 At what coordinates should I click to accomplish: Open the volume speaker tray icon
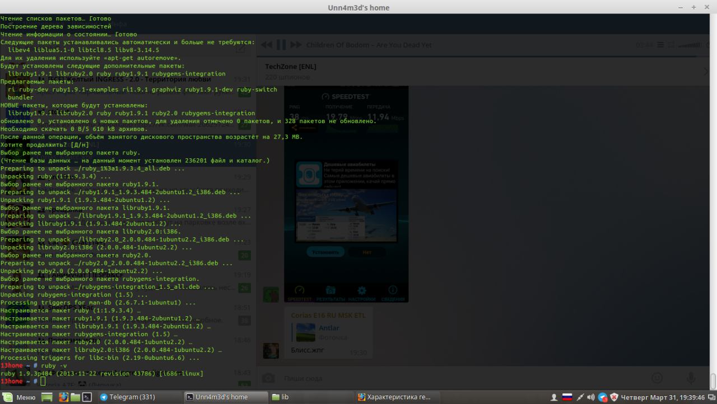point(590,397)
